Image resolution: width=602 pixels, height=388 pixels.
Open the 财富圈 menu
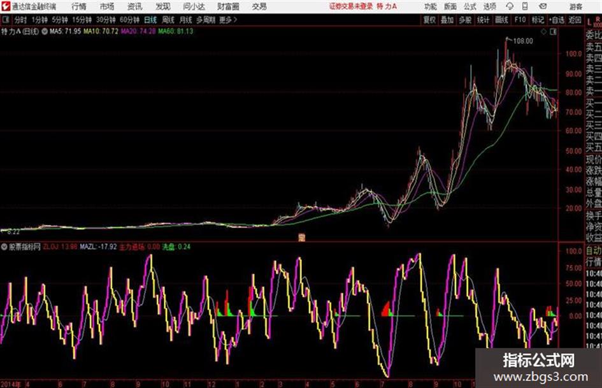pyautogui.click(x=228, y=6)
